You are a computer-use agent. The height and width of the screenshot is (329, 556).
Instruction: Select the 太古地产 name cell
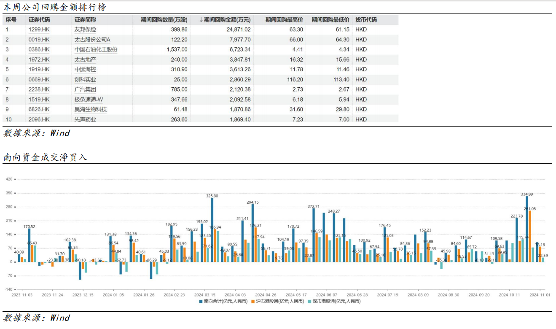coord(85,59)
